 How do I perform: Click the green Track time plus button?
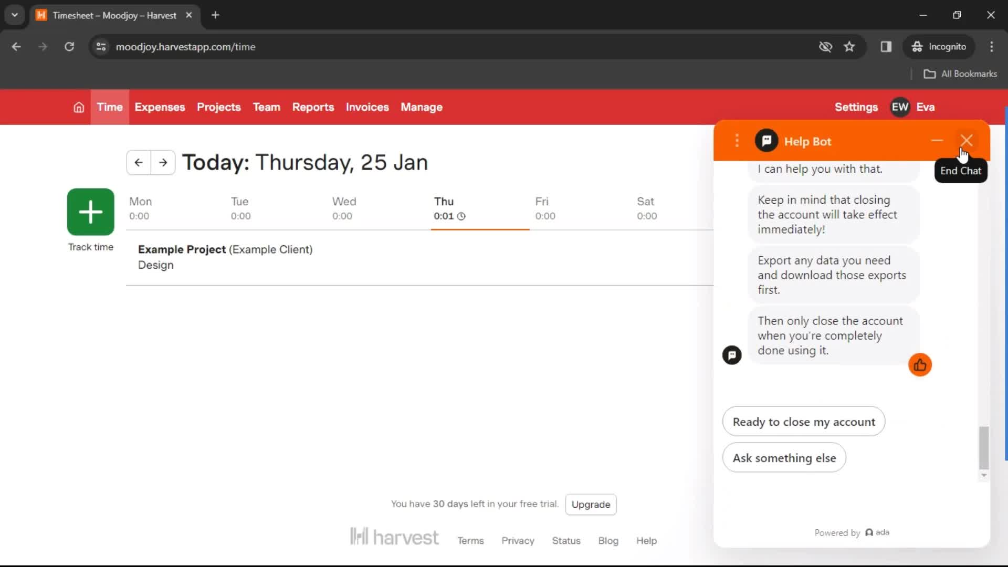pos(91,212)
